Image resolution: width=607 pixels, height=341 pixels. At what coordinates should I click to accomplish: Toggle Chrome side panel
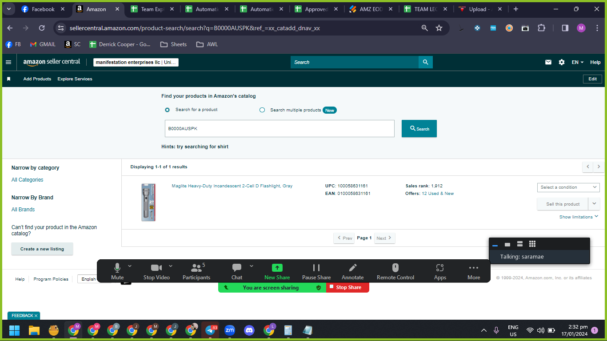[x=565, y=28]
